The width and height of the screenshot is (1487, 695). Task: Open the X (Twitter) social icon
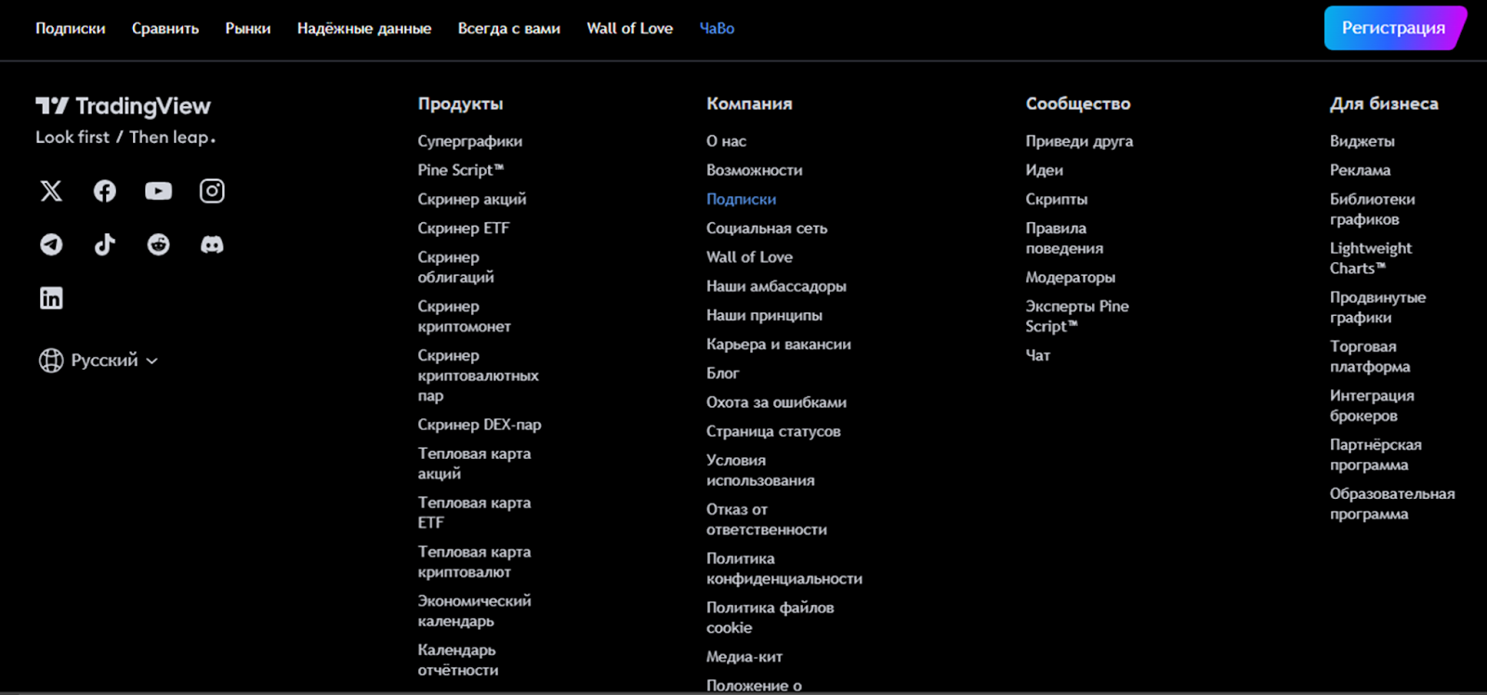pos(51,191)
